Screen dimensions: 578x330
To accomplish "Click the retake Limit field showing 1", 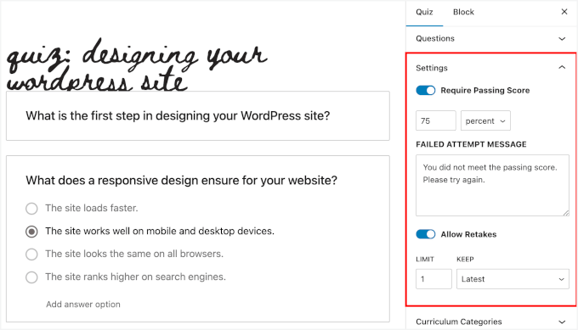I will point(433,279).
